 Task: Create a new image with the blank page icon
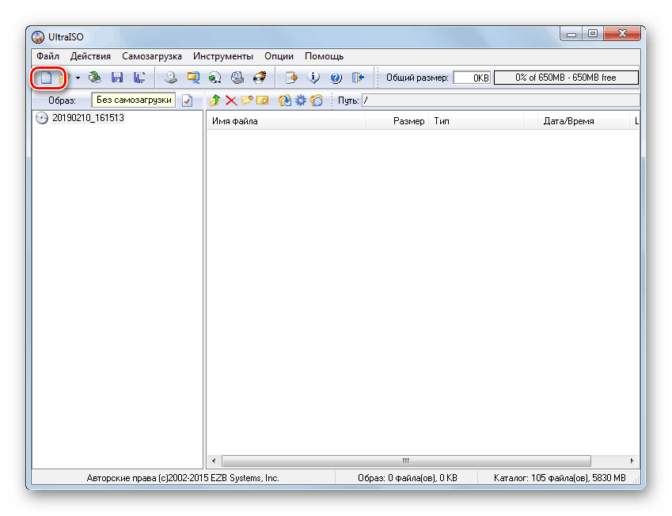[x=46, y=78]
